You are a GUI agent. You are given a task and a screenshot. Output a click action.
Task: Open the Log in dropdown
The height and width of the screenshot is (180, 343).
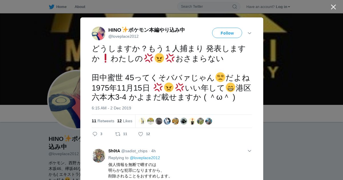click(283, 7)
